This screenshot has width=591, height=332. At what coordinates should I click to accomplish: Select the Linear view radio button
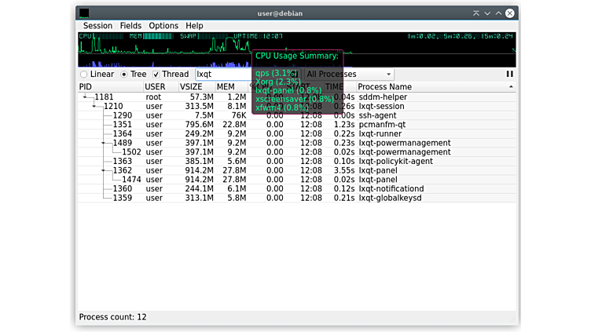point(84,75)
